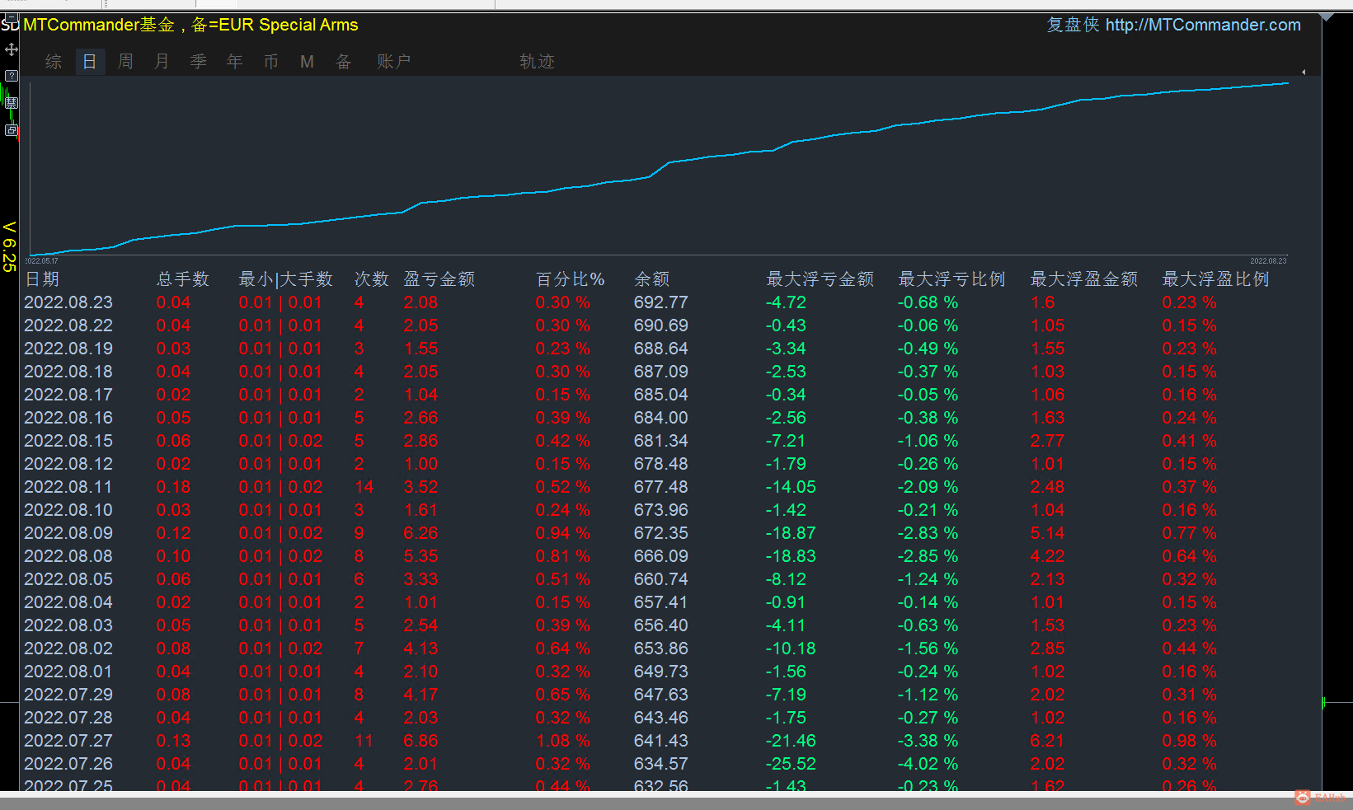The width and height of the screenshot is (1353, 810).
Task: Open the 季 quarterly tab
Action: [198, 62]
